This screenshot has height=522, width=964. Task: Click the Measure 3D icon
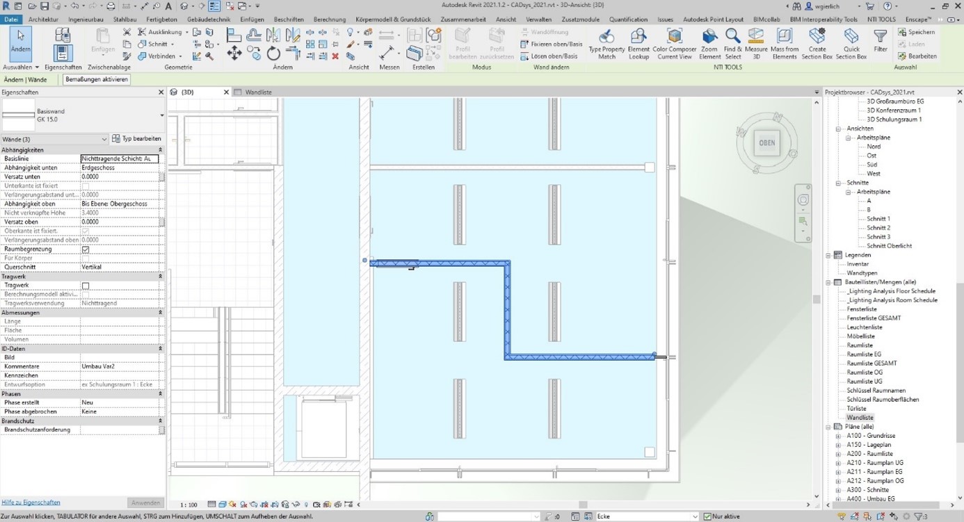755,44
